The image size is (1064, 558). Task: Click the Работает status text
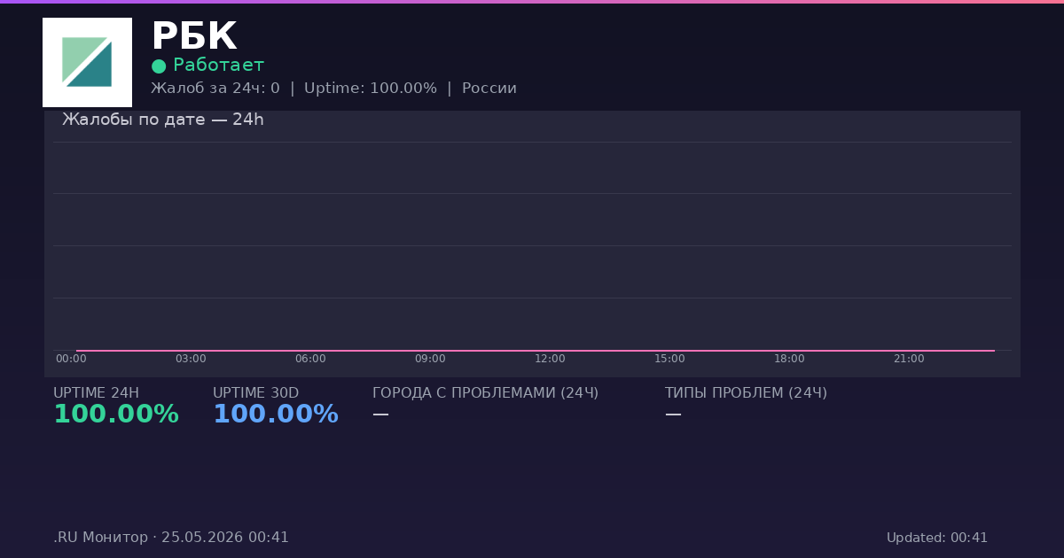(218, 65)
